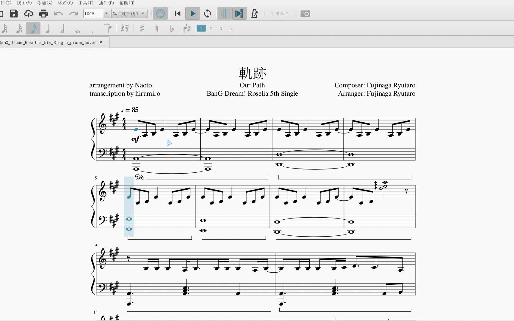The height and width of the screenshot is (321, 514).
Task: Select the first blue note in measure 1
Action: 136,129
